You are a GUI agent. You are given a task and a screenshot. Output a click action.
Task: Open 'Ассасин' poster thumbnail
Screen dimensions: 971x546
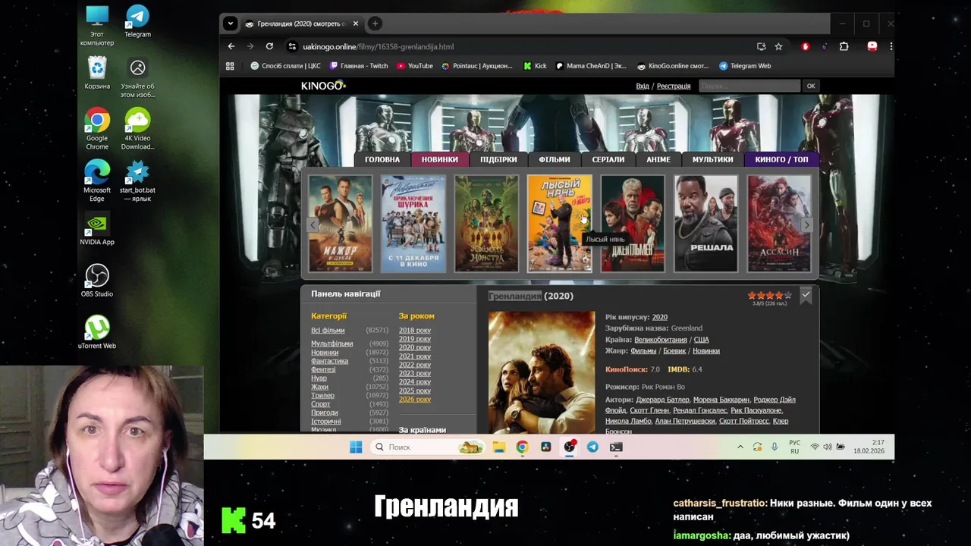779,223
